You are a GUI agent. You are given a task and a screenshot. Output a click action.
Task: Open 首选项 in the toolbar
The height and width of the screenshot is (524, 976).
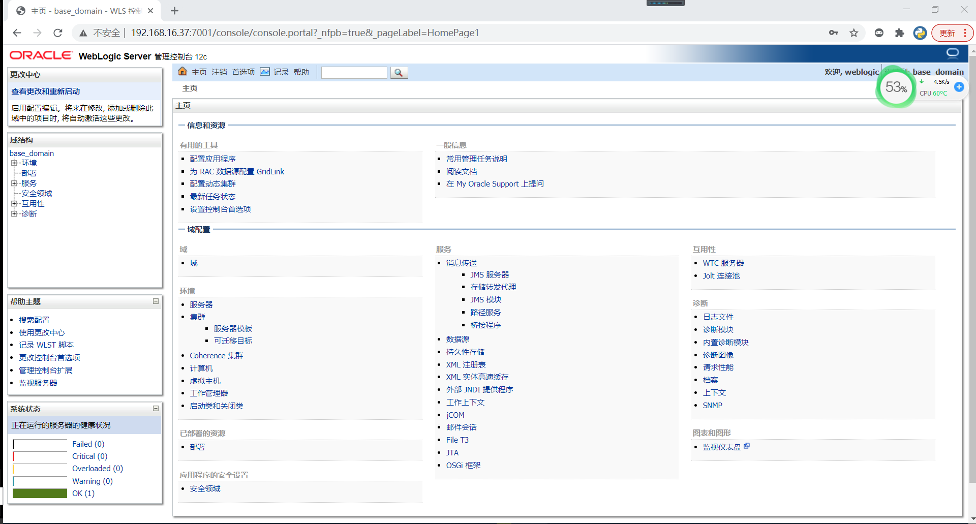[x=243, y=72]
